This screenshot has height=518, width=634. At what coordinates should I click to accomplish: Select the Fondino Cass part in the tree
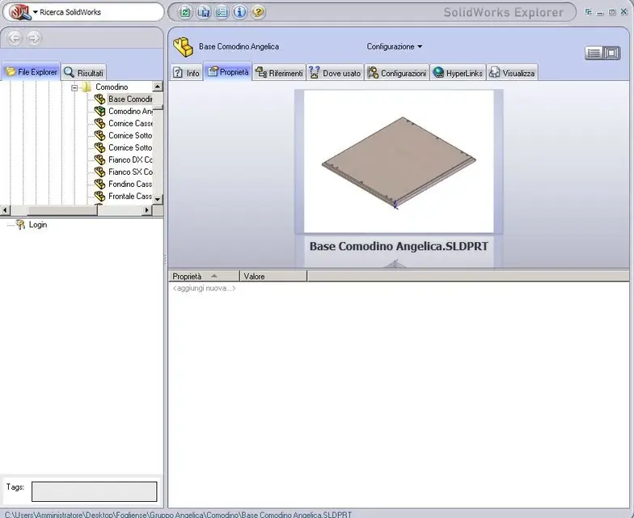click(x=130, y=185)
